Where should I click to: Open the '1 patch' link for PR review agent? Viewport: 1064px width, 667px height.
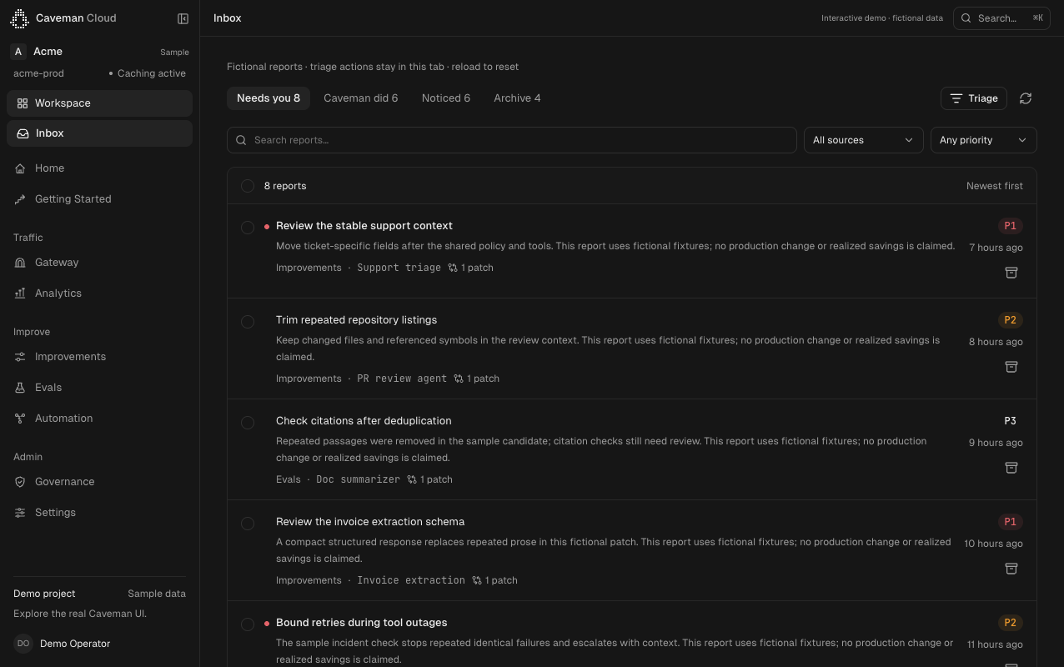coord(476,379)
